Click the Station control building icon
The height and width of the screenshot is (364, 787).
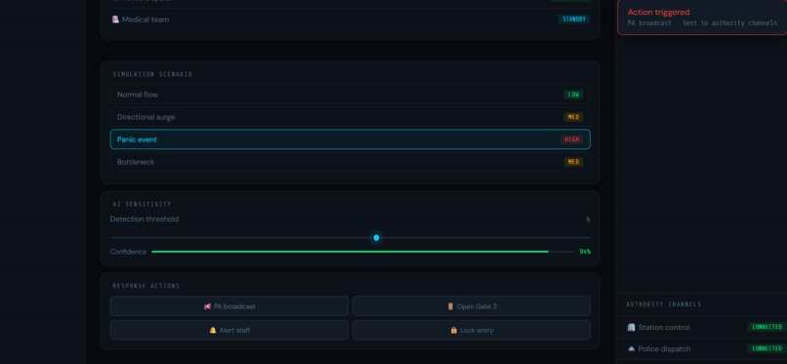pyautogui.click(x=632, y=327)
